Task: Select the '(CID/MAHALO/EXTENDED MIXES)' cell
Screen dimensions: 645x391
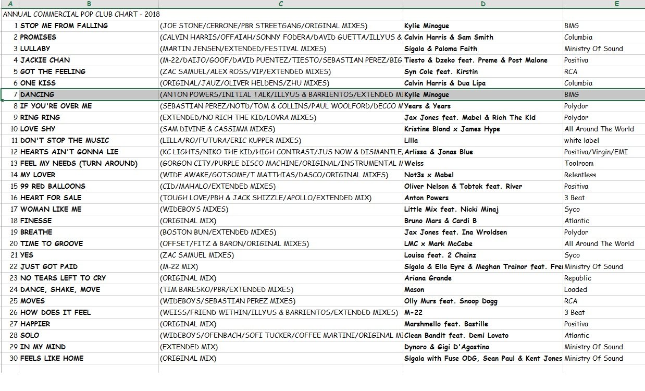Action: [281, 186]
